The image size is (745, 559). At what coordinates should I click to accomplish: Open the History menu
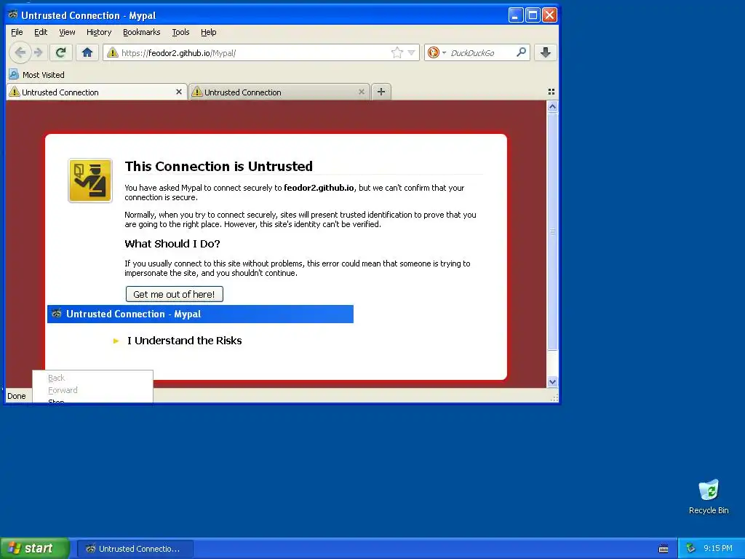pyautogui.click(x=99, y=32)
